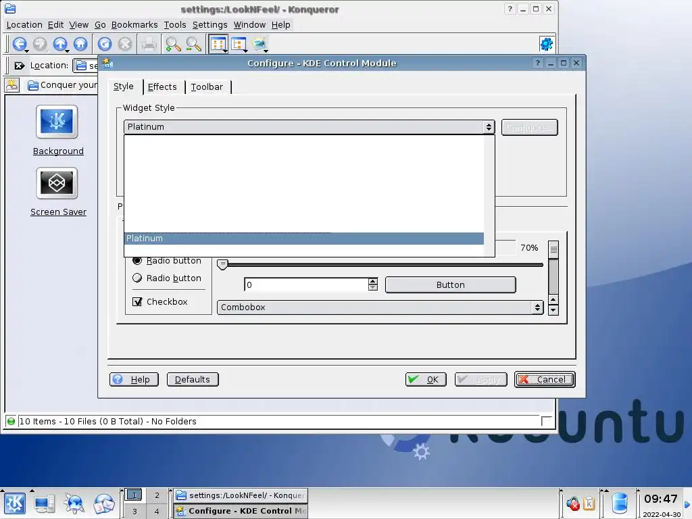The height and width of the screenshot is (519, 692).
Task: Switch to the Toolbar tab
Action: (207, 87)
